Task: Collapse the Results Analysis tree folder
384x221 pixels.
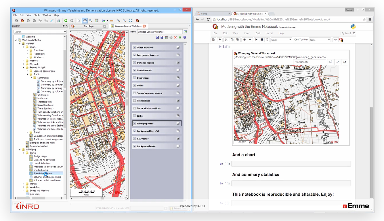Action: 24,67
